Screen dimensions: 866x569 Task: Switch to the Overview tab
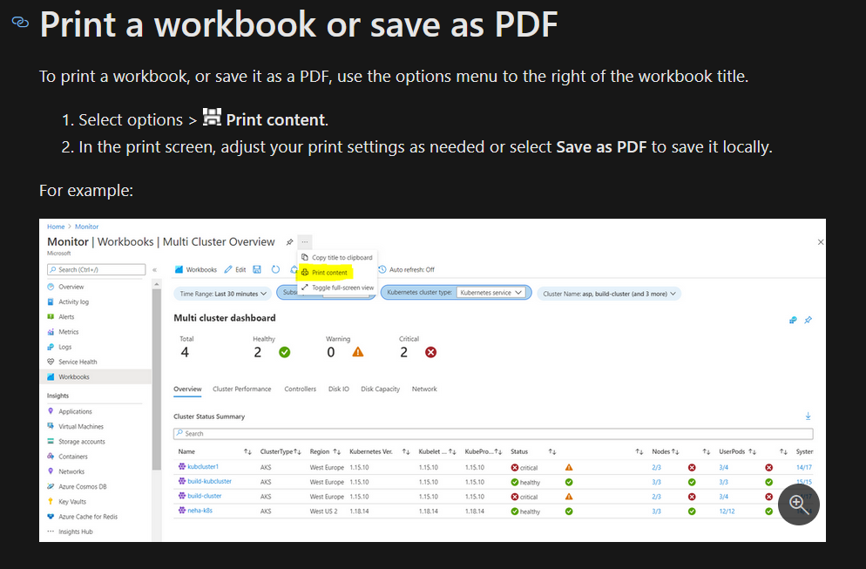click(188, 389)
